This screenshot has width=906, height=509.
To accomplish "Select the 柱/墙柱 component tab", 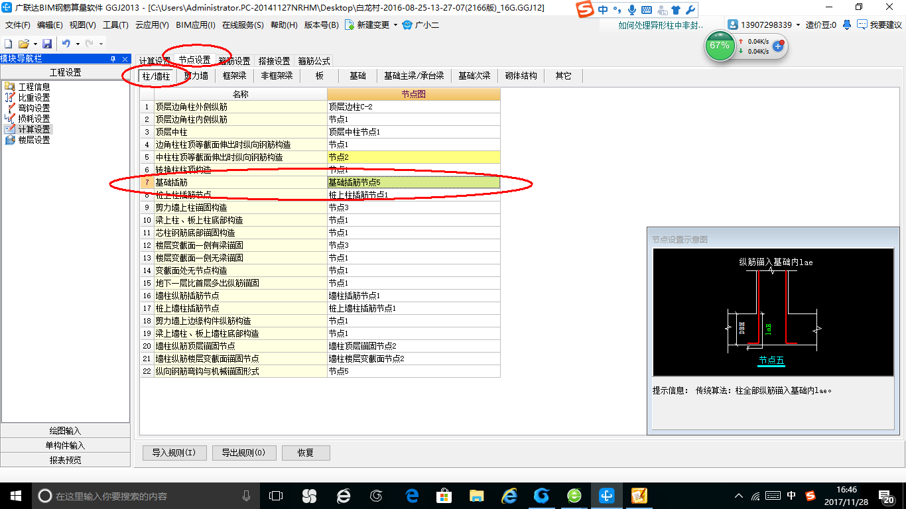I will click(157, 76).
